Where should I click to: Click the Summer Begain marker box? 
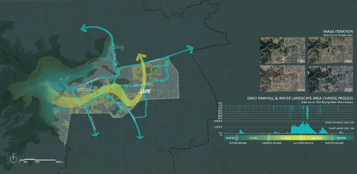tap(269, 138)
